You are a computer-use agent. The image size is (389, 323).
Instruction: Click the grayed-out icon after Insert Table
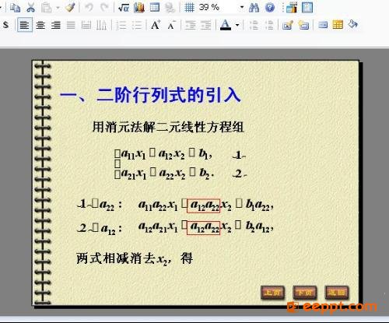tap(170, 8)
